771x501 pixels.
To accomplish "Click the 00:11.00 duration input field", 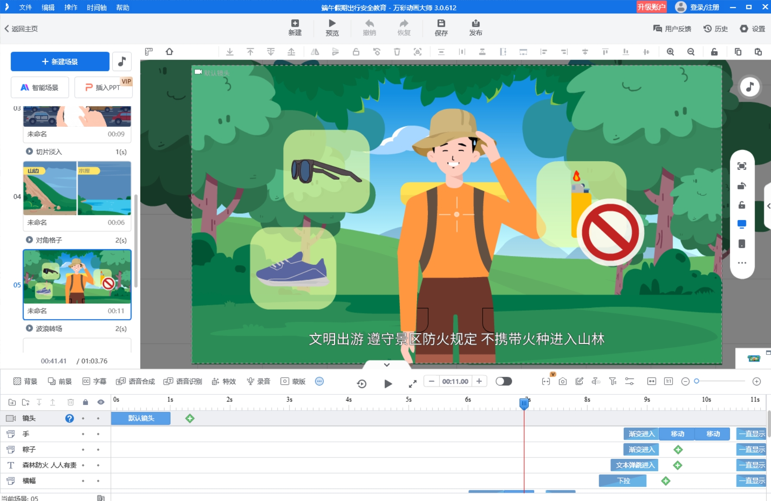I will [x=455, y=382].
